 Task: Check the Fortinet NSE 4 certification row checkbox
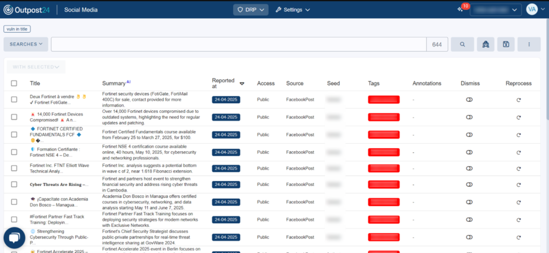point(14,151)
